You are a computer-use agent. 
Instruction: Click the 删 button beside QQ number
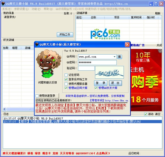120,57
